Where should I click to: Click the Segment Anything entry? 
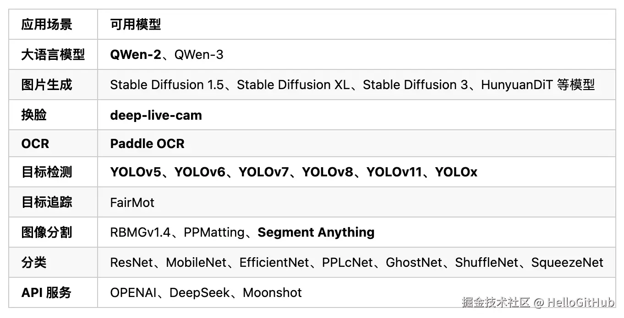click(316, 233)
